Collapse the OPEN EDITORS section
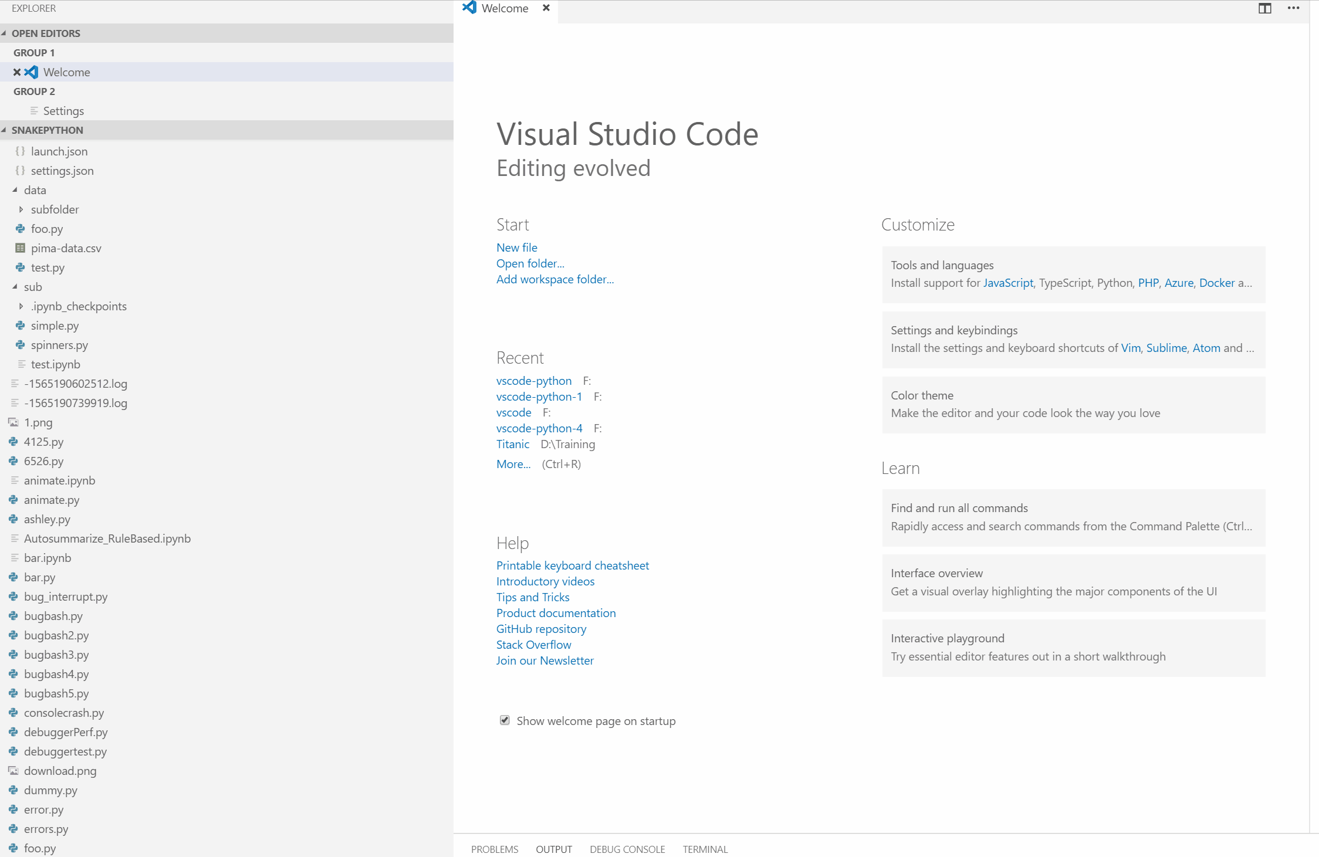Viewport: 1319px width, 857px height. (x=4, y=33)
